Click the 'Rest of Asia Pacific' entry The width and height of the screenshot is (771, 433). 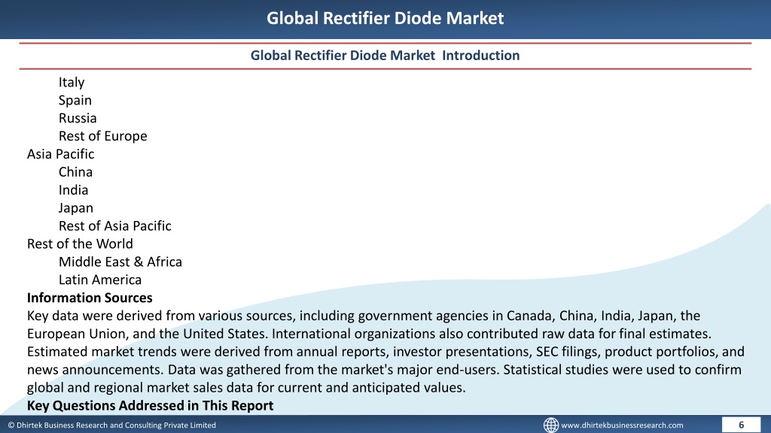point(114,226)
